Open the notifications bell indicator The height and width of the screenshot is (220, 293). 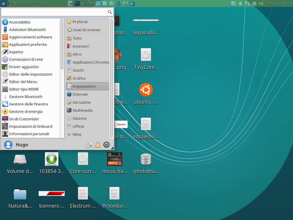(x=240, y=3)
